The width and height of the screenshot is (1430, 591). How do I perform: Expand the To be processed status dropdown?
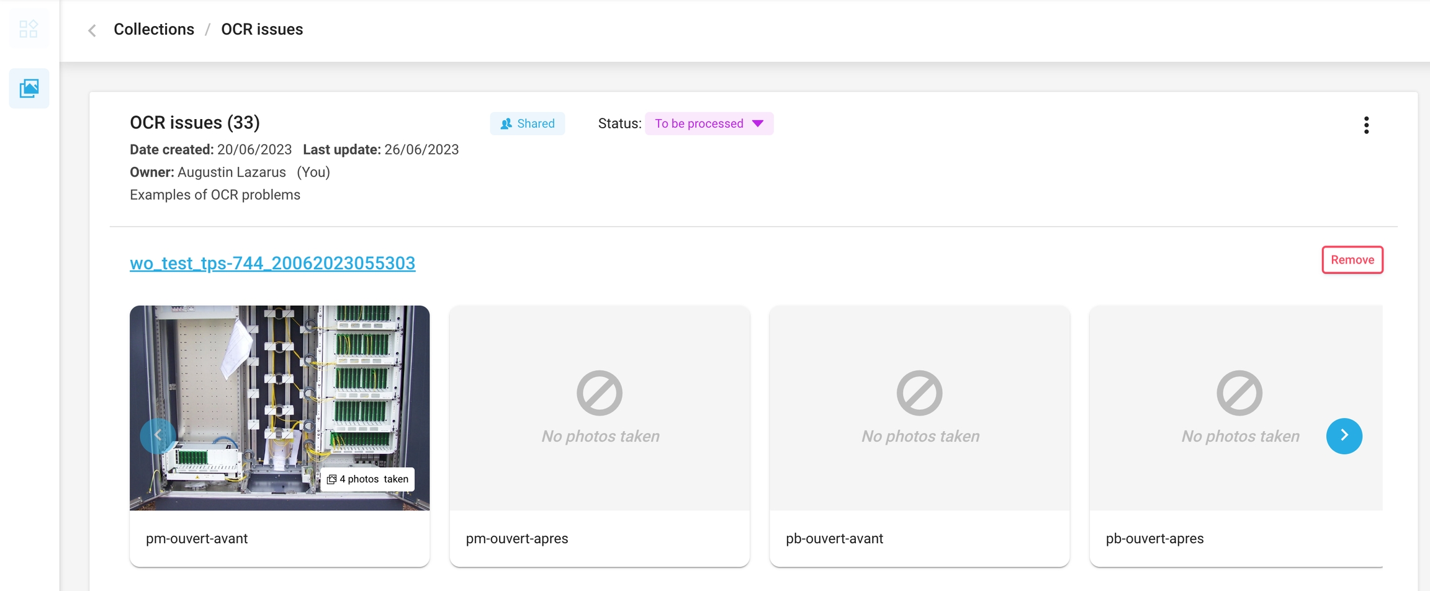pos(699,123)
